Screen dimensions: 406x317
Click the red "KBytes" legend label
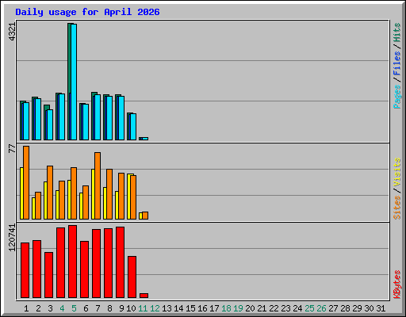click(x=397, y=285)
